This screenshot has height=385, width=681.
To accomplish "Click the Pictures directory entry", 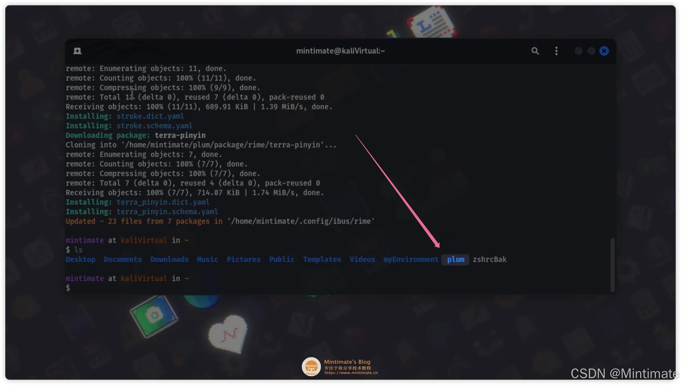I will pos(244,259).
